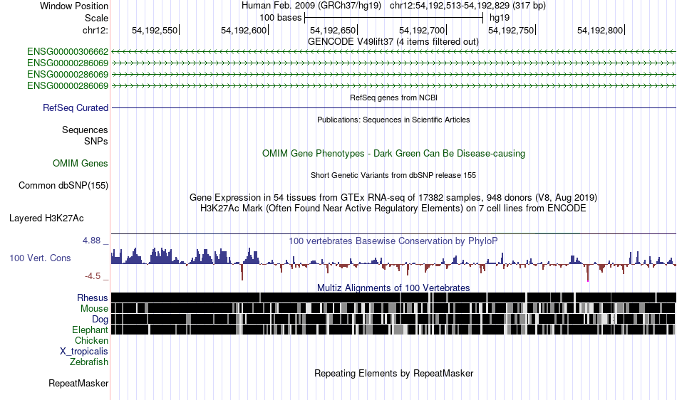Screen dimensions: 677x400
Task: Click the chr12: ruler label
Action: click(95, 30)
